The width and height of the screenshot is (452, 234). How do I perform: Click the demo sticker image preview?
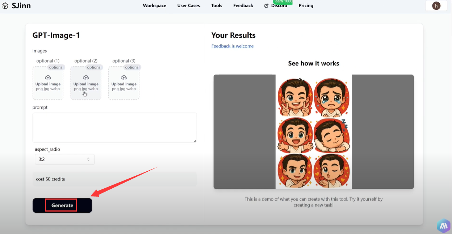tap(314, 132)
